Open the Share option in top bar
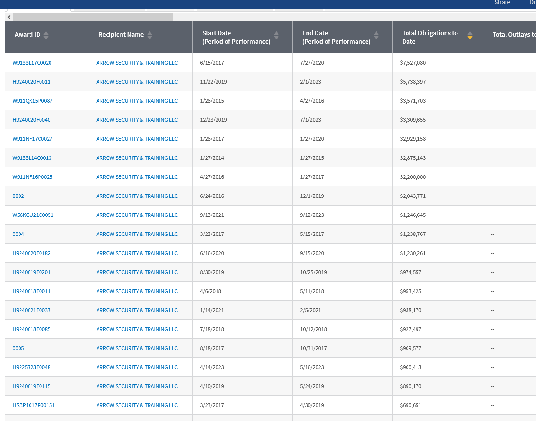This screenshot has height=421, width=536. (x=502, y=3)
